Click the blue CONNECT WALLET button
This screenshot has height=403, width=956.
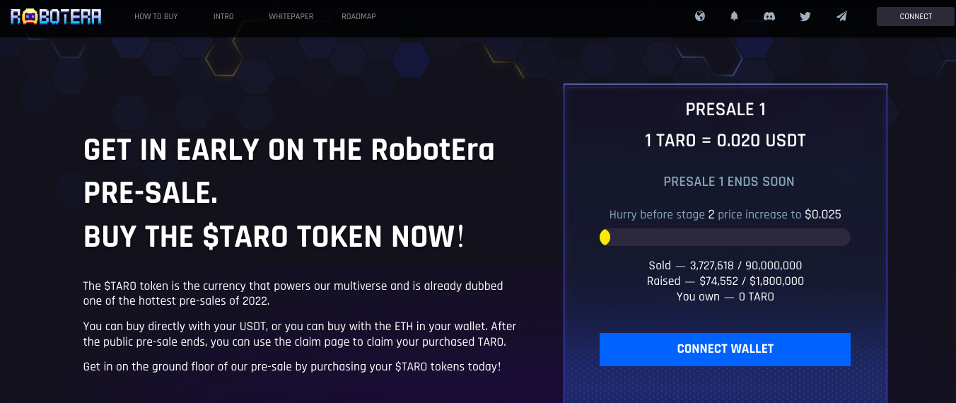pyautogui.click(x=725, y=349)
